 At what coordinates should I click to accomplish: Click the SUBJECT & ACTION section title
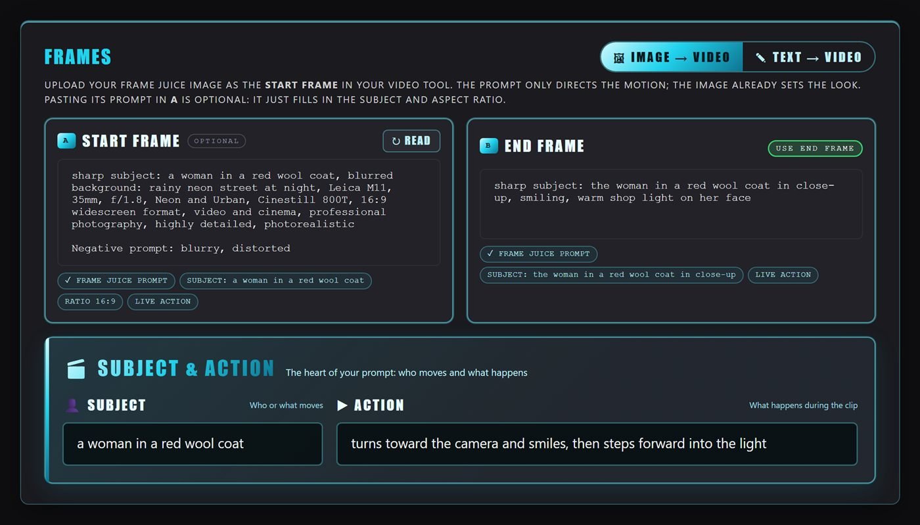click(185, 369)
